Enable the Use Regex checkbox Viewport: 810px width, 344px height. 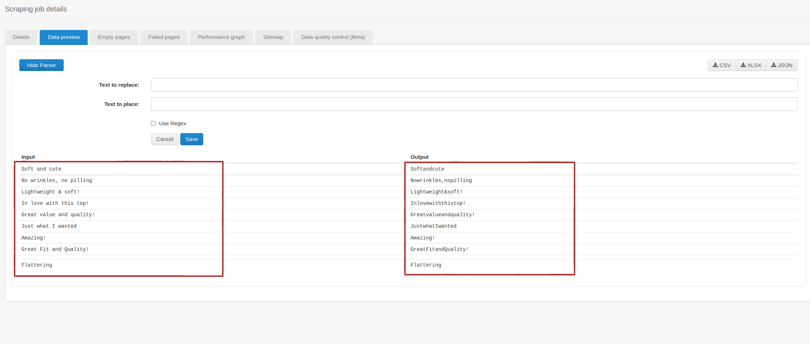tap(153, 123)
